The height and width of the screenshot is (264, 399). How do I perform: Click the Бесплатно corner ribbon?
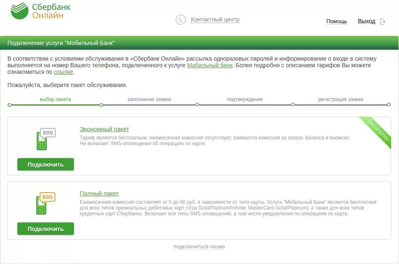click(377, 131)
